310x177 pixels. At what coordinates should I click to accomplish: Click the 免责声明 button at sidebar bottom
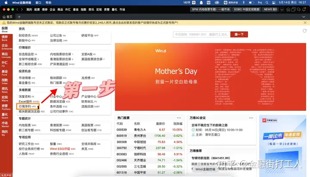[6, 175]
